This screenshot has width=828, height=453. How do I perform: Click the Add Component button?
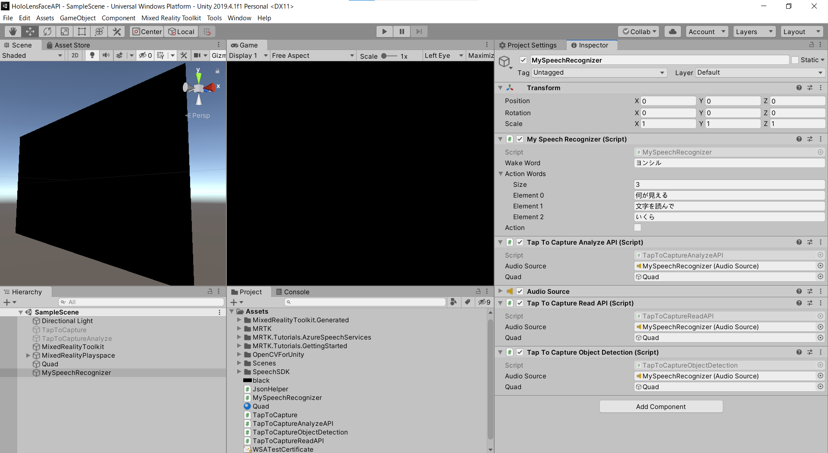661,406
